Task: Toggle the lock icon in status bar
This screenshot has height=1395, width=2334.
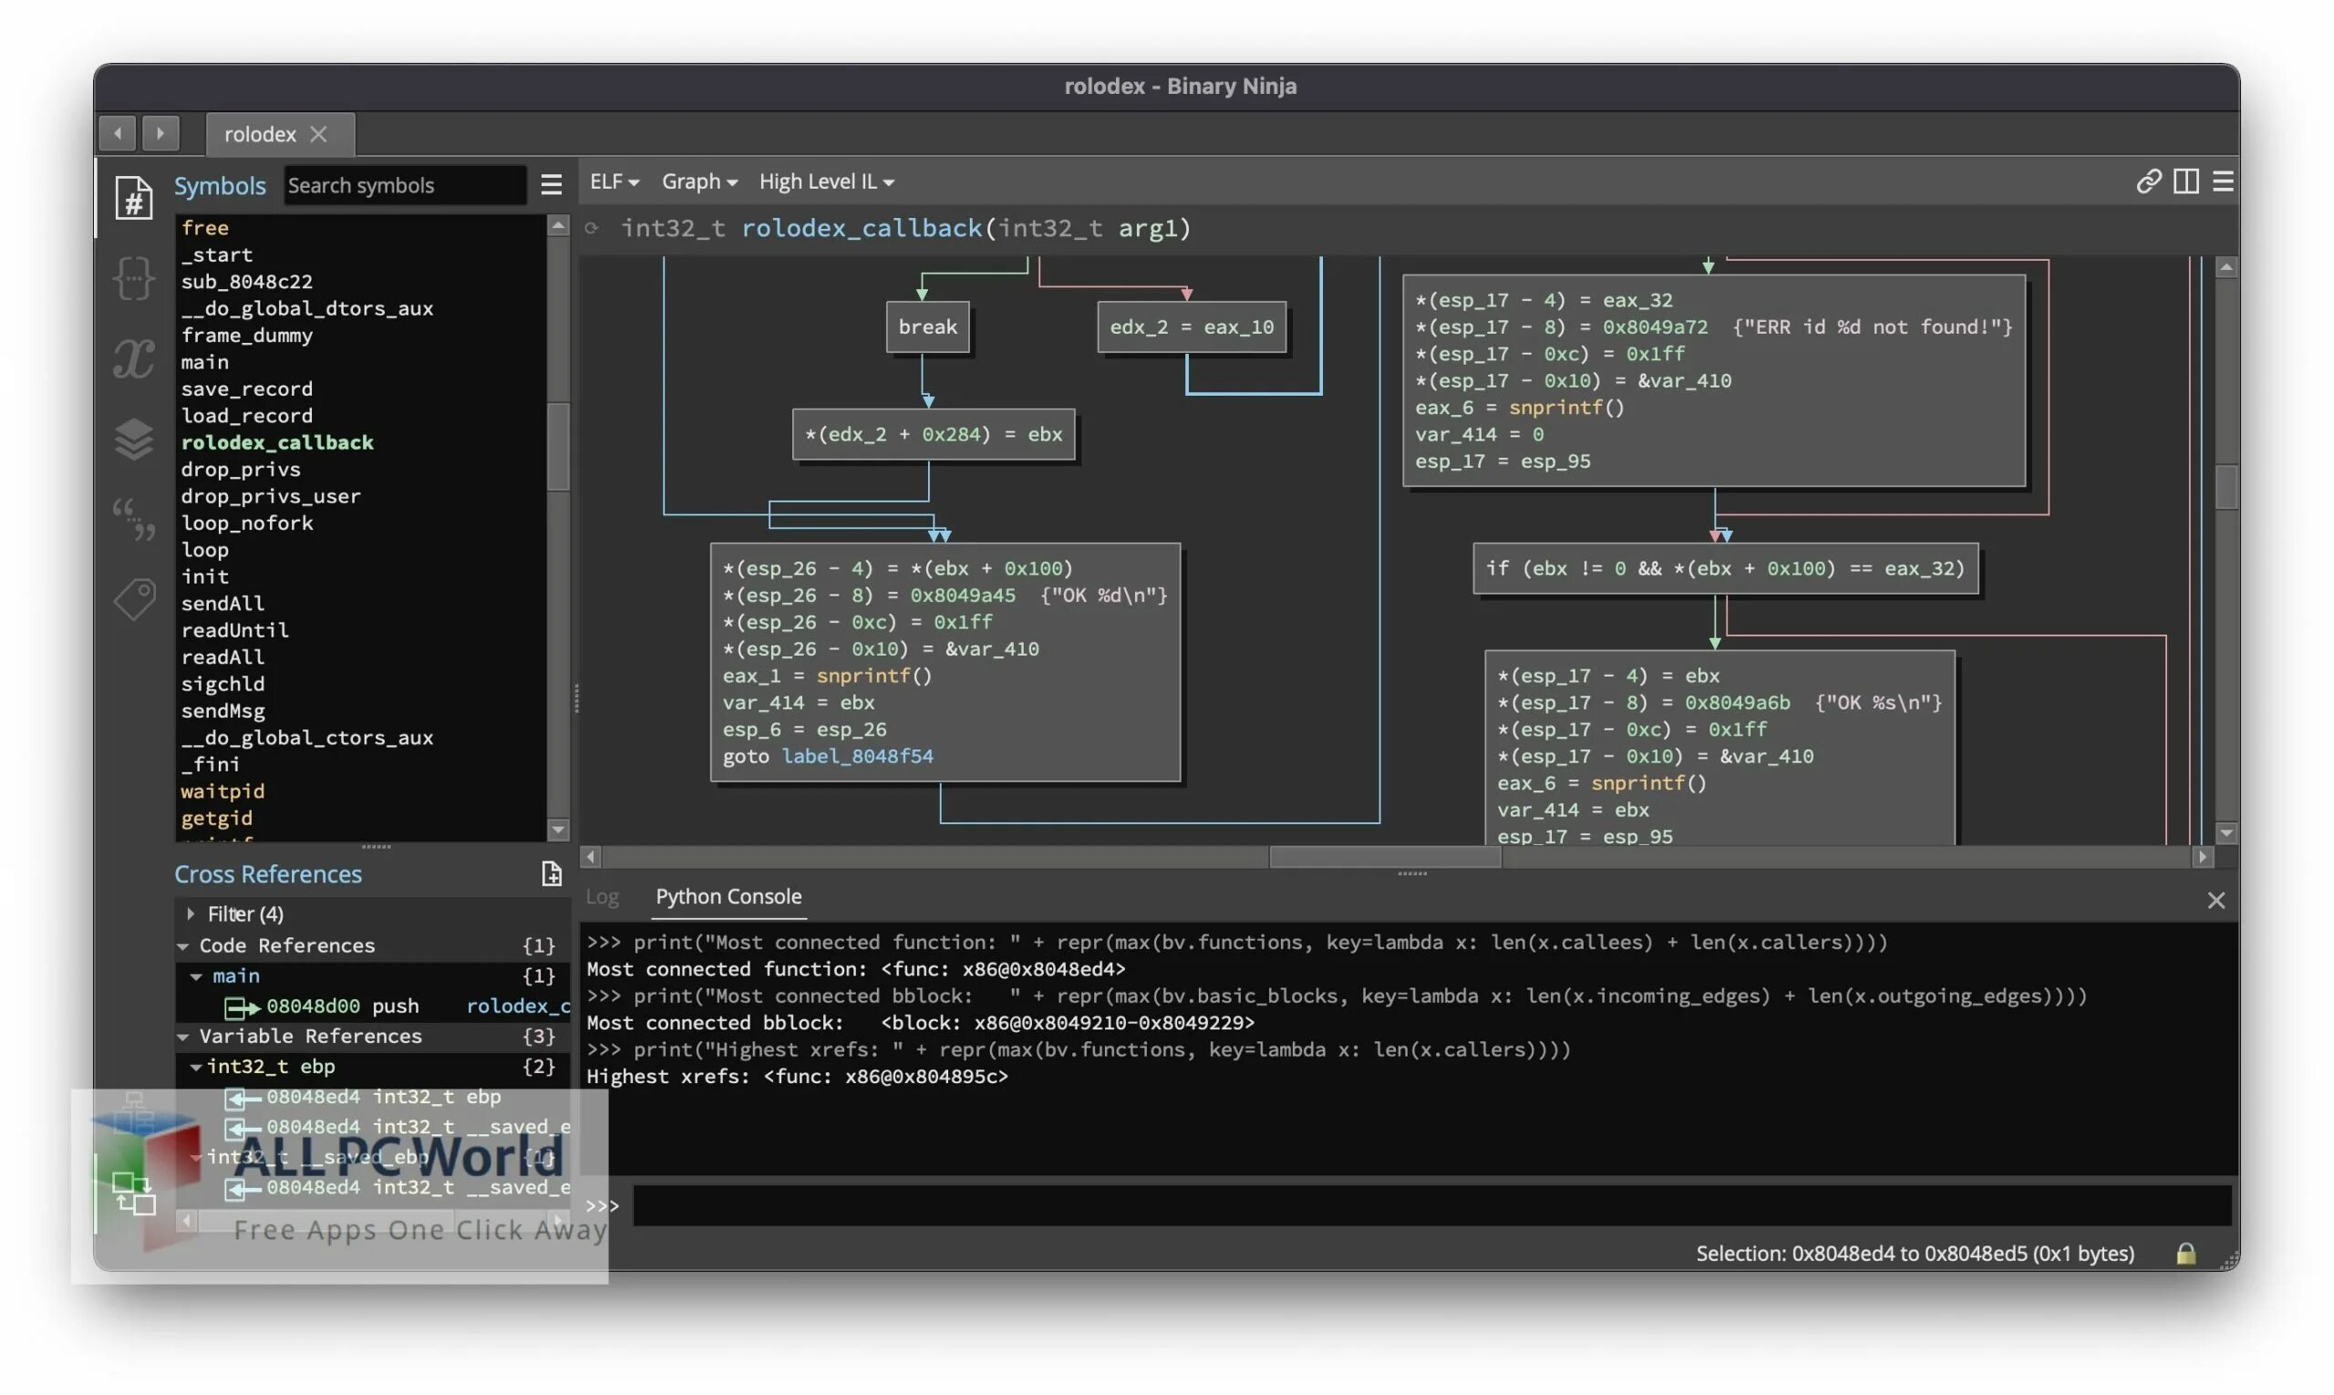Action: coord(2185,1254)
